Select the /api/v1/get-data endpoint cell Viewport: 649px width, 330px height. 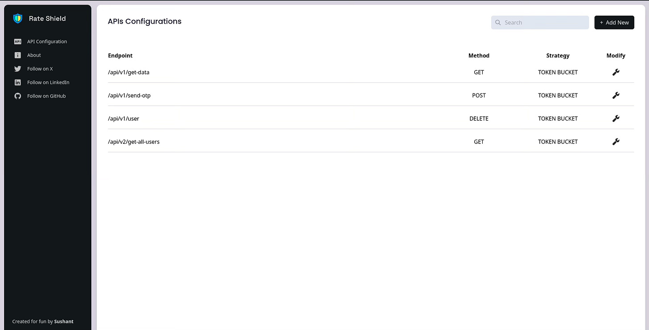pyautogui.click(x=129, y=72)
